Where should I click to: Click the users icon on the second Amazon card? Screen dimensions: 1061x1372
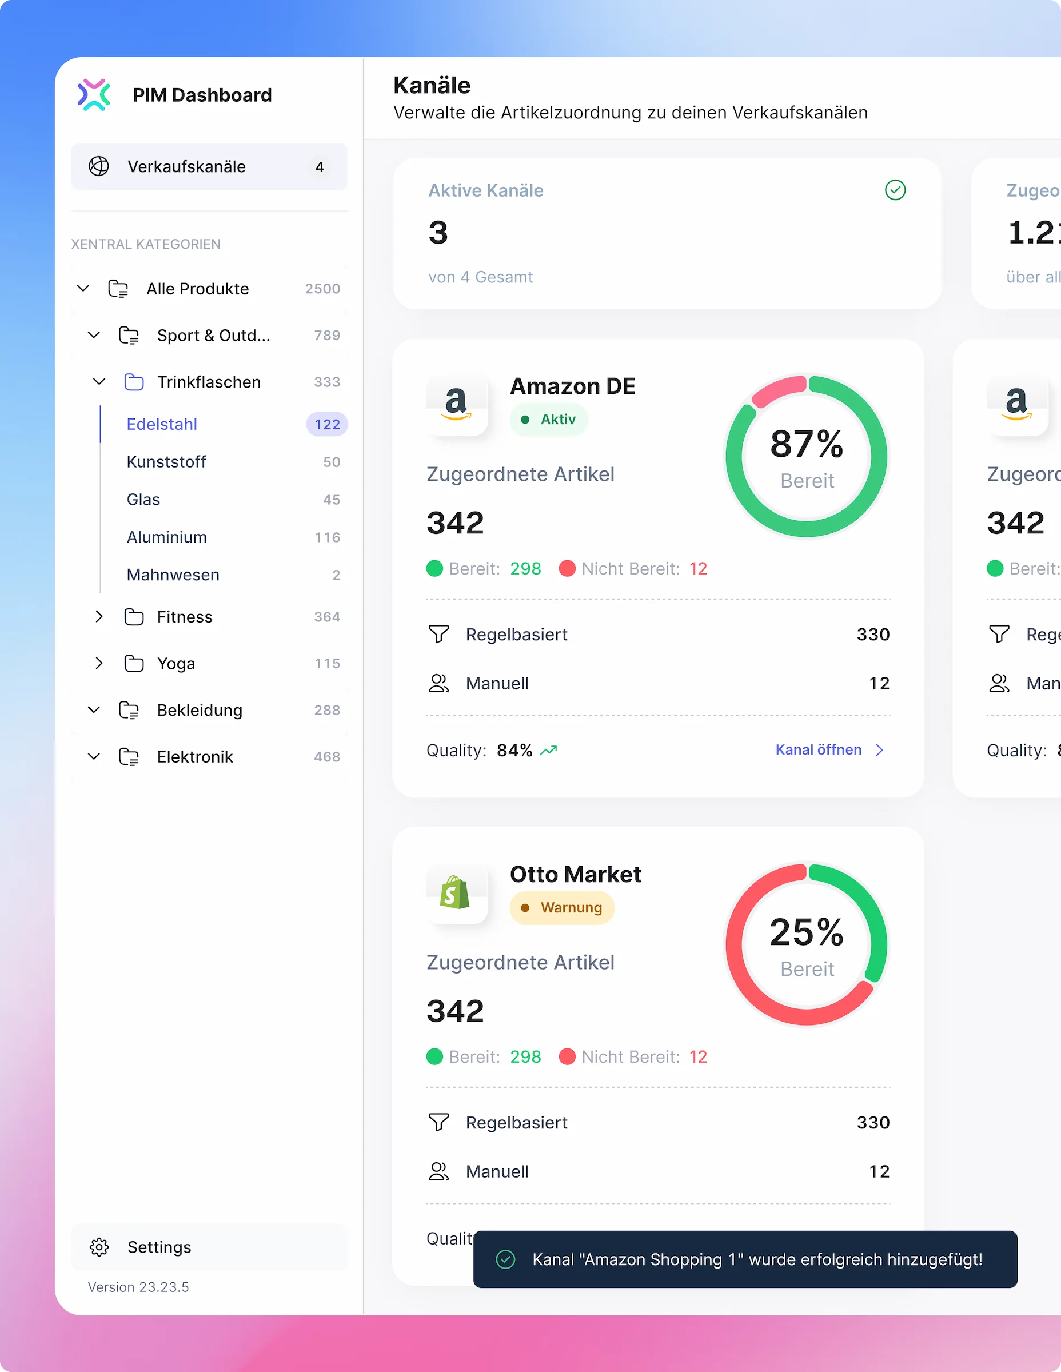pos(999,683)
